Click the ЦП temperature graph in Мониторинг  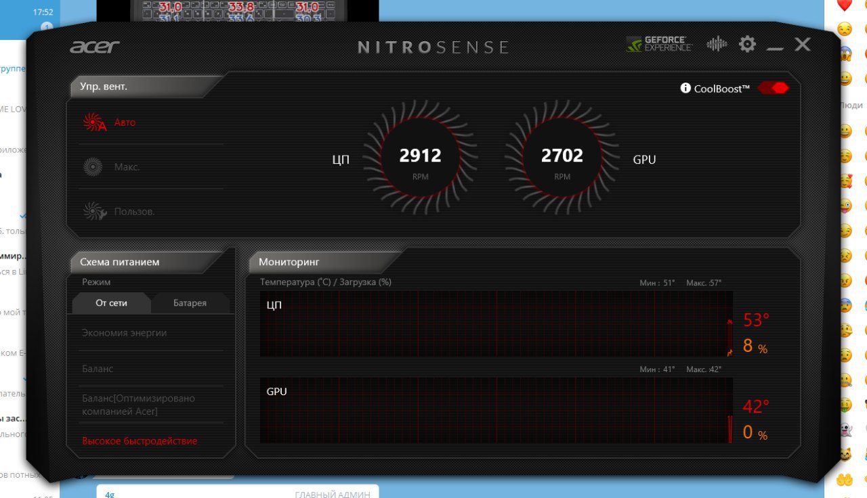pyautogui.click(x=496, y=323)
